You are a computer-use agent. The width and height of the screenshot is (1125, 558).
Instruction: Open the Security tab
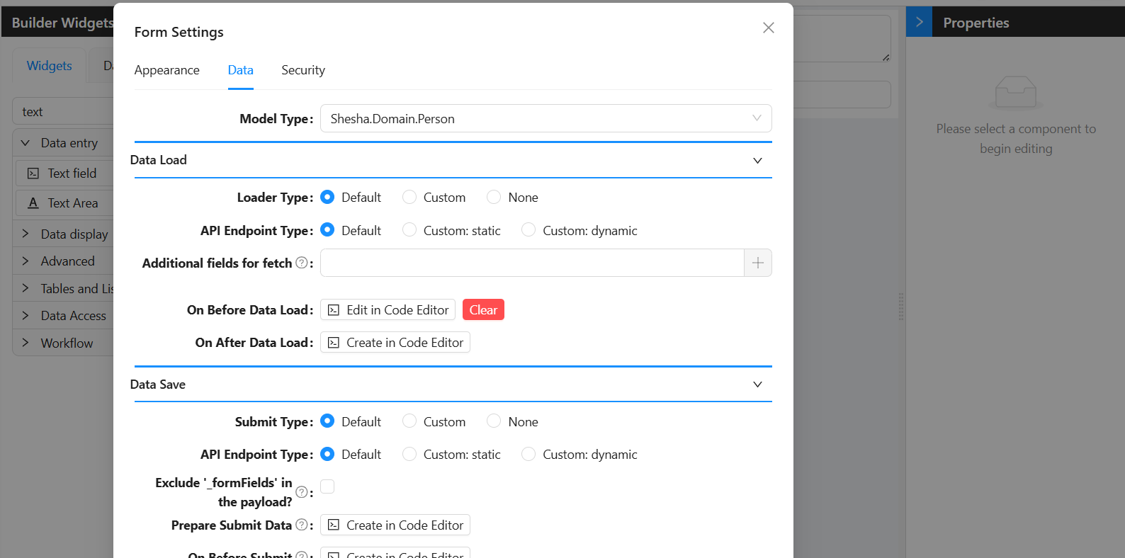303,70
